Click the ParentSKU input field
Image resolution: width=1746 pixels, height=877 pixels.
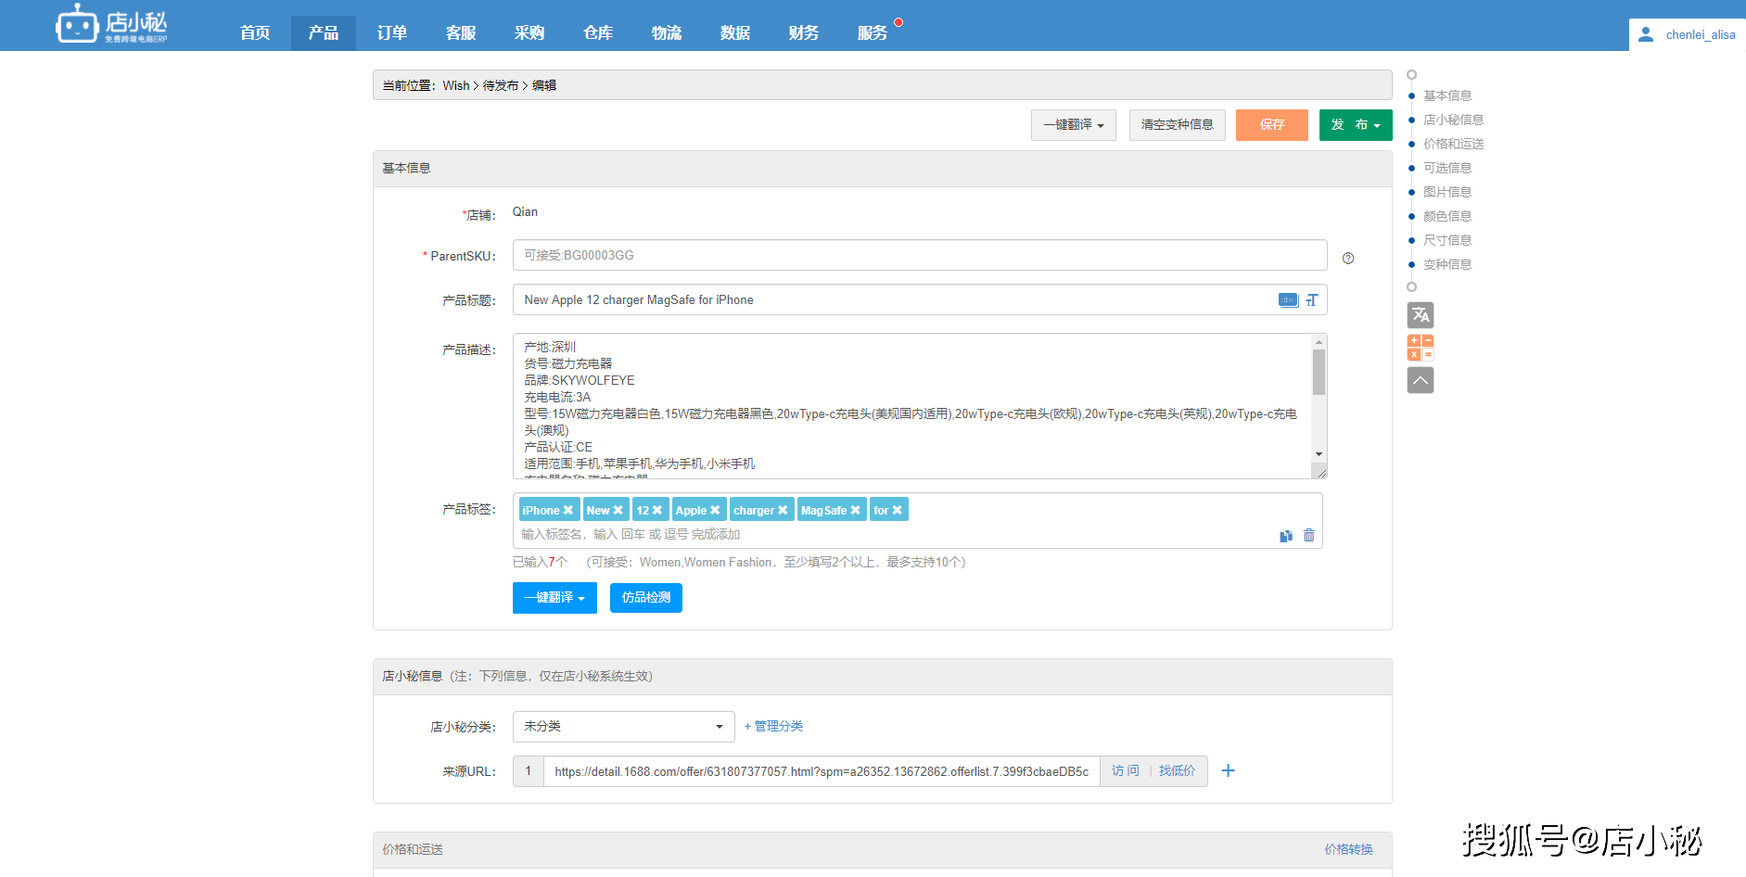click(919, 256)
